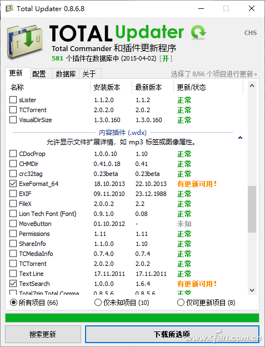The height and width of the screenshot is (347, 265).
Task: Click the VisualDirSize plugin name
Action: (x=36, y=120)
